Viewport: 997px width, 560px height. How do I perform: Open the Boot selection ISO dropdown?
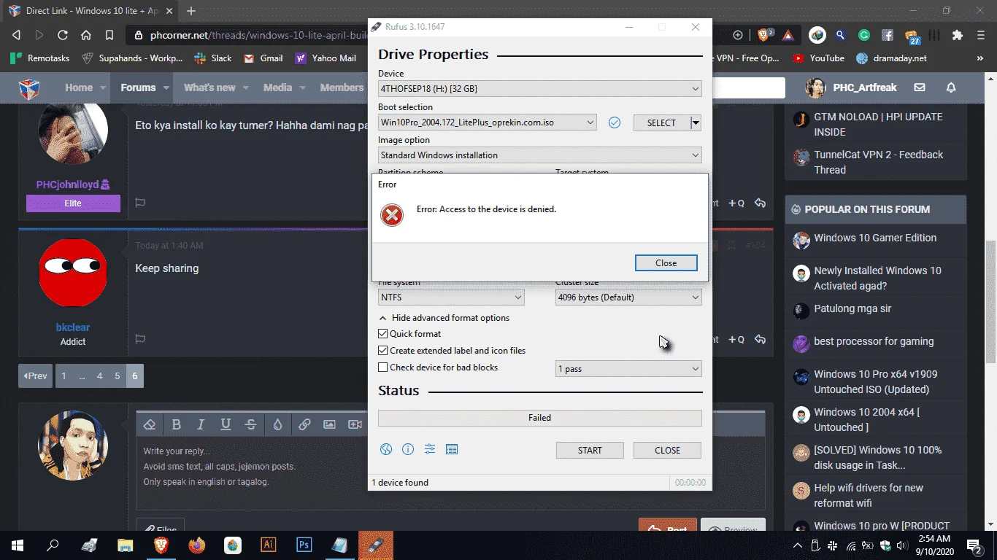[x=487, y=122]
